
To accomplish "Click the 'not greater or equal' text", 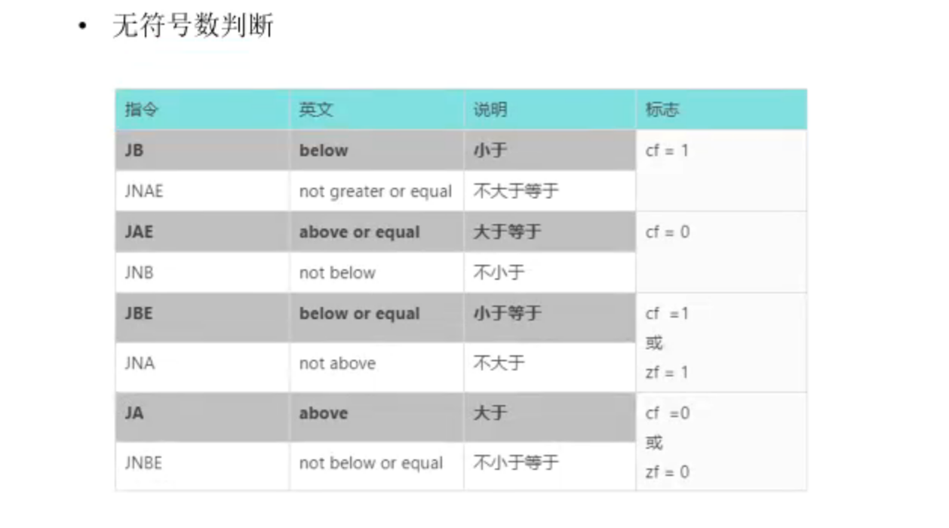I will (x=376, y=191).
